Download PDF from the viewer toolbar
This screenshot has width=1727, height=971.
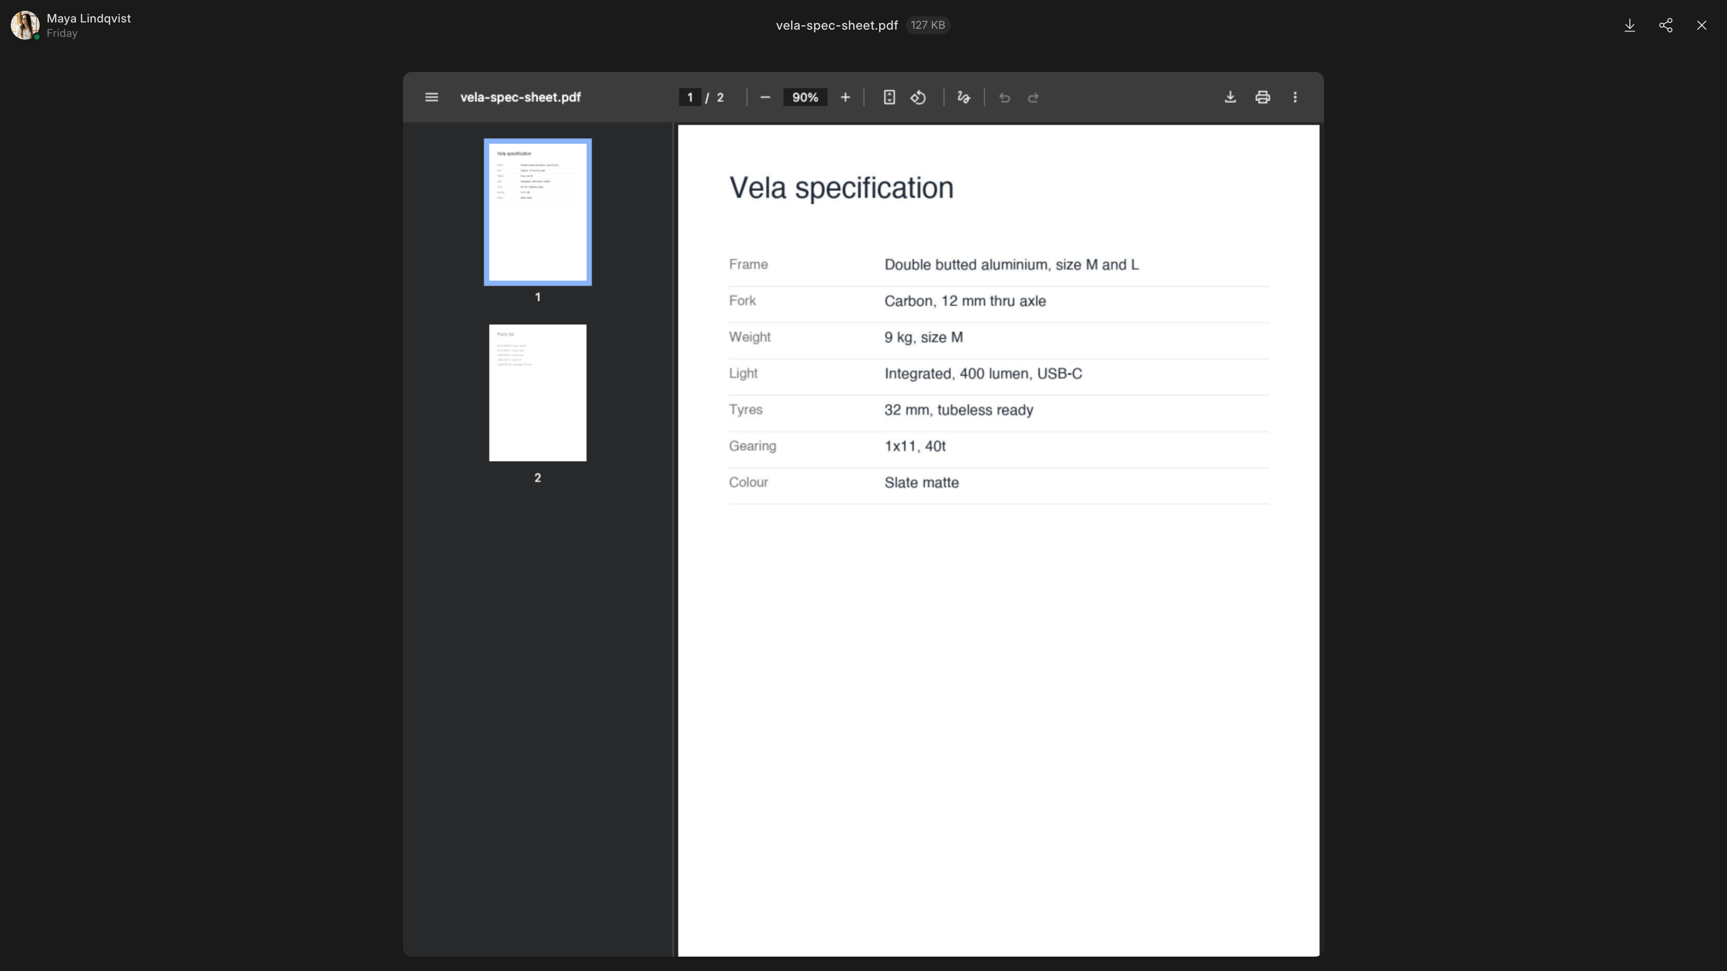1230,97
